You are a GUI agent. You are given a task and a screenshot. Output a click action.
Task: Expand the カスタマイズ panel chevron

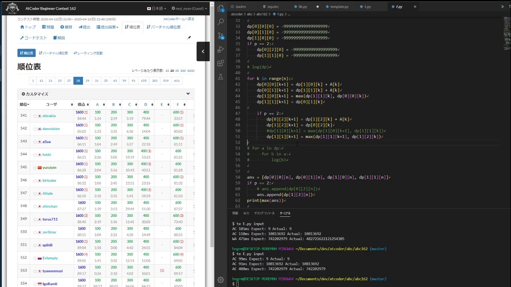tap(188, 94)
